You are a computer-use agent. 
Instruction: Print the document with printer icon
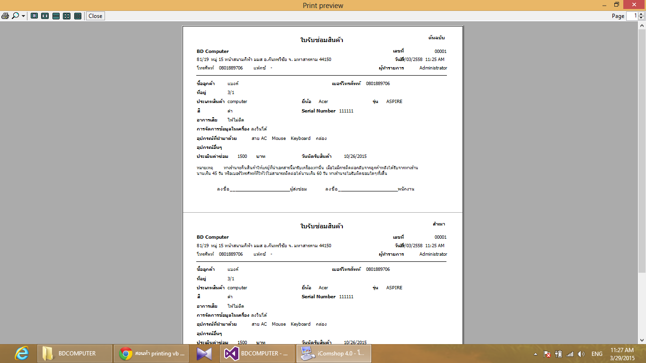click(5, 16)
